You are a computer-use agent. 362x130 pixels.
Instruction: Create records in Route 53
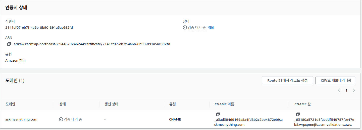click(287, 80)
